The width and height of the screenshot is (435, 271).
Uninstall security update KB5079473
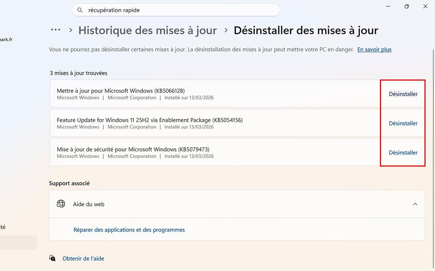tap(403, 152)
